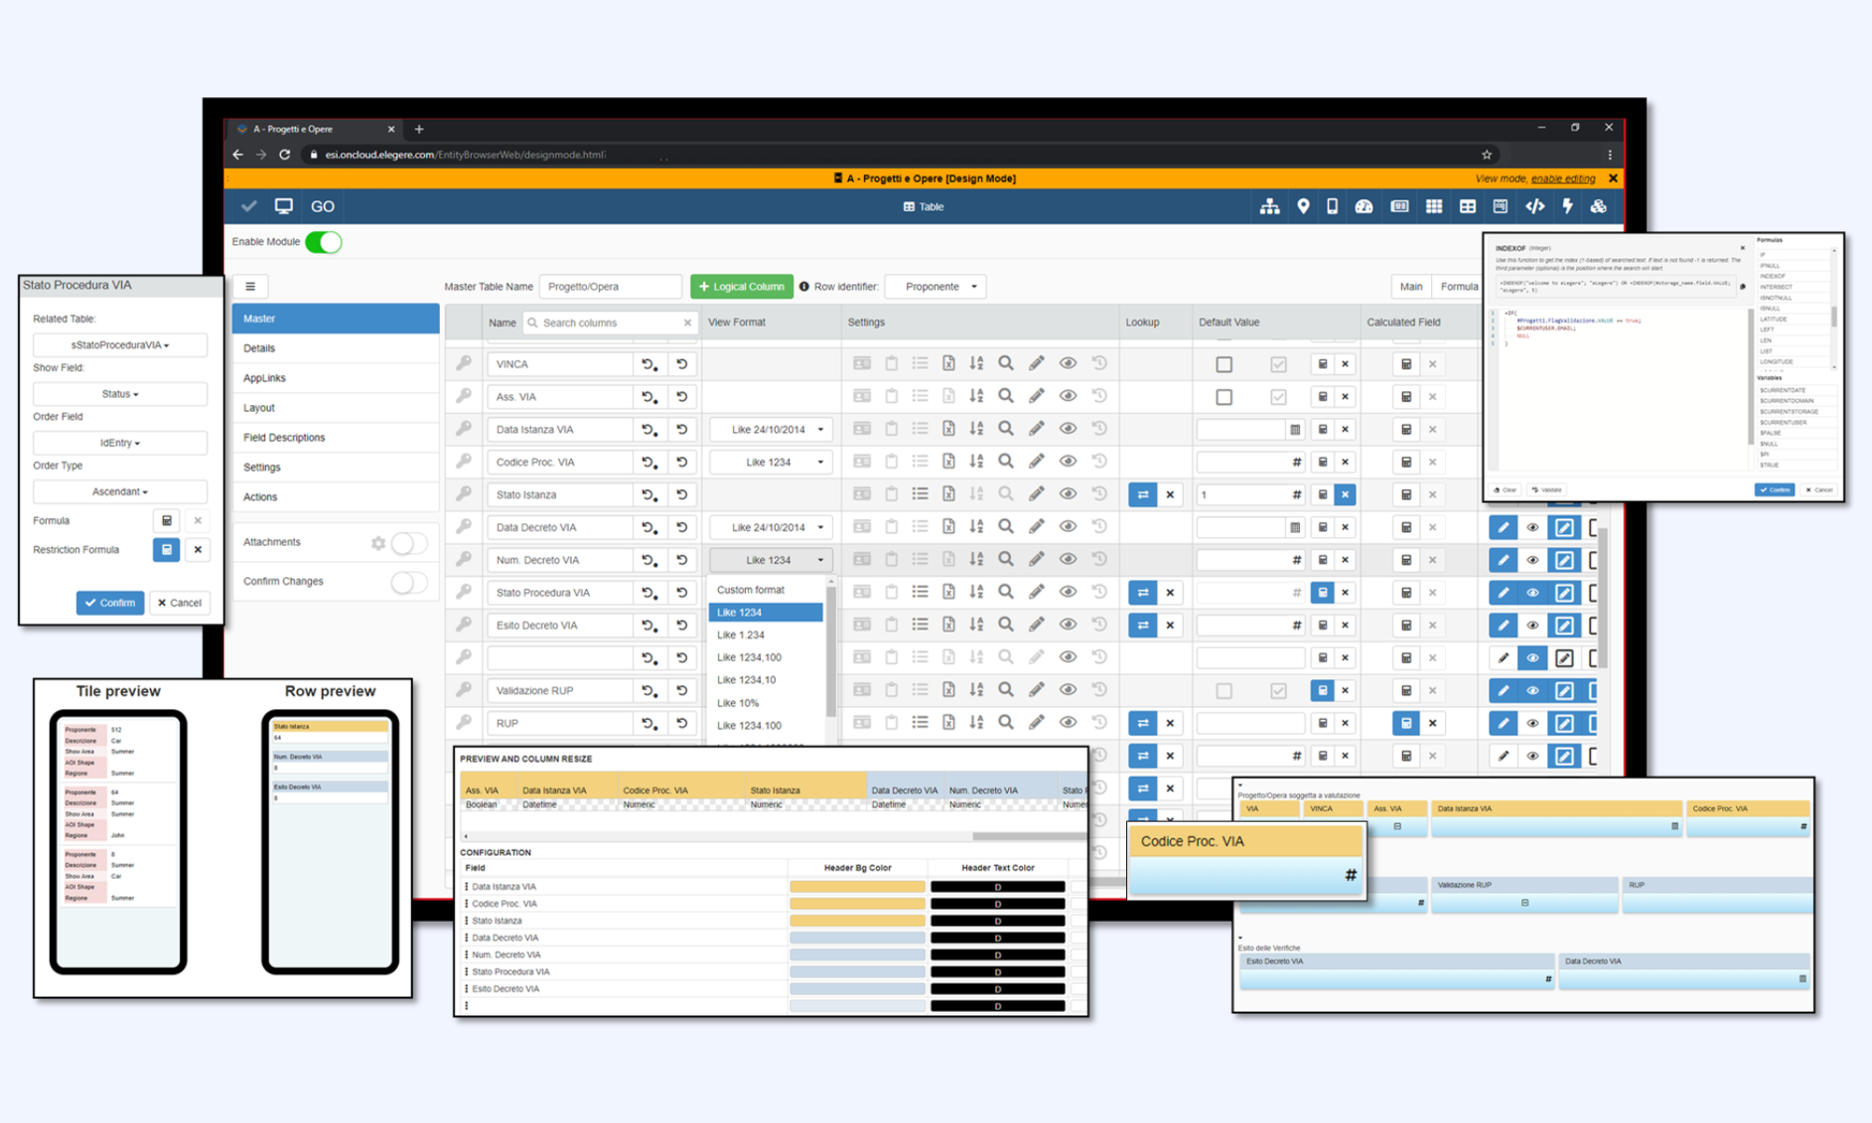This screenshot has width=1872, height=1123.
Task: Choose 'Like 1.234' format option
Action: (x=740, y=634)
